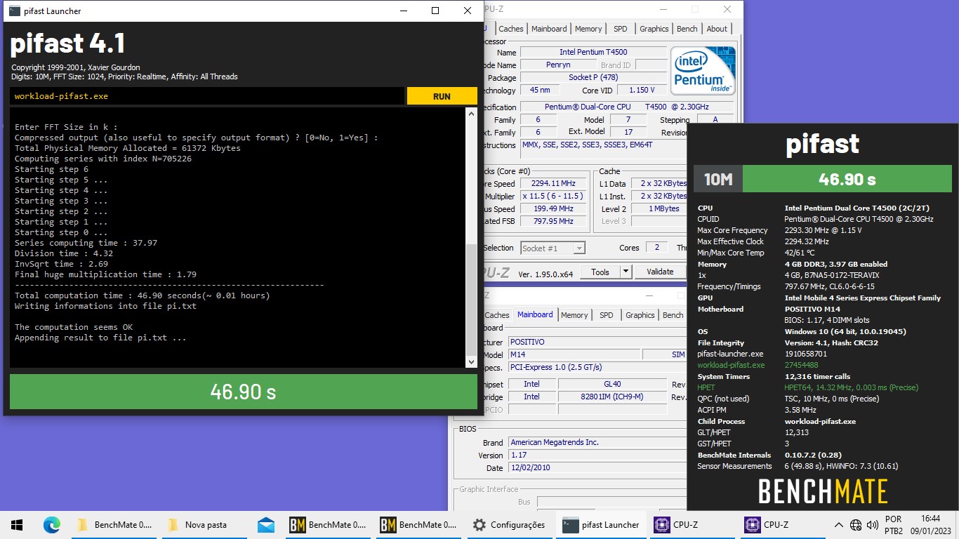Switch to pifast Launcher taskbar item
The width and height of the screenshot is (959, 539).
click(x=601, y=525)
